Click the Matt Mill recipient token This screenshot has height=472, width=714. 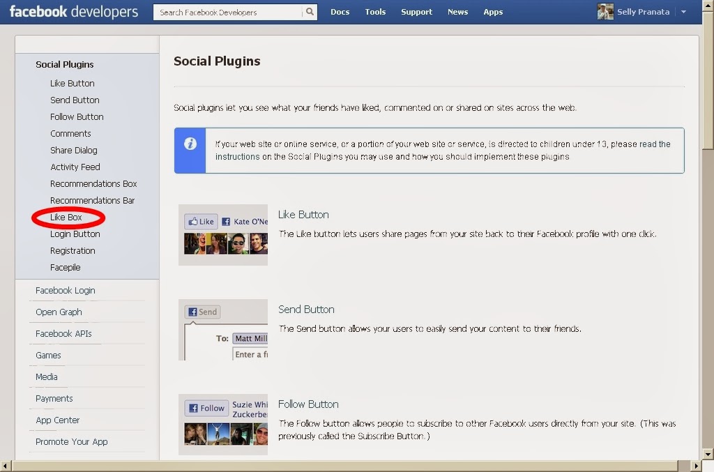[250, 338]
